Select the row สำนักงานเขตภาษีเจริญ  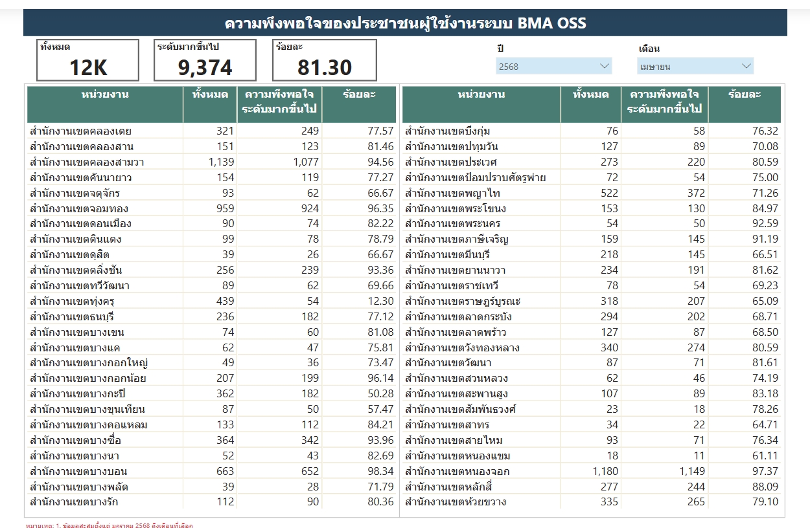(x=592, y=239)
